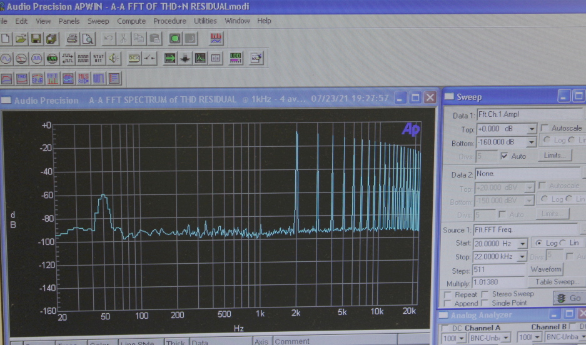Open the DCX panel icon
Image resolution: width=586 pixels, height=345 pixels.
[x=134, y=58]
